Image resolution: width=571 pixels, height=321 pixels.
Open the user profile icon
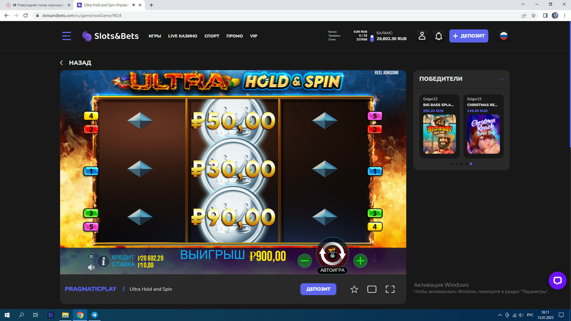click(422, 36)
